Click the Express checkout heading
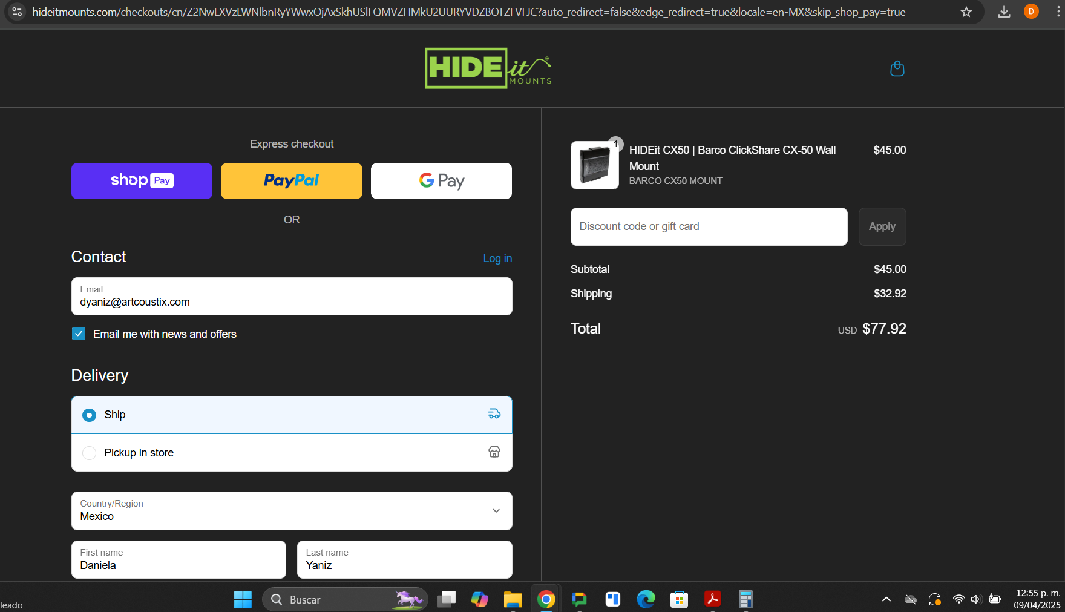Viewport: 1065px width, 612px height. click(292, 144)
